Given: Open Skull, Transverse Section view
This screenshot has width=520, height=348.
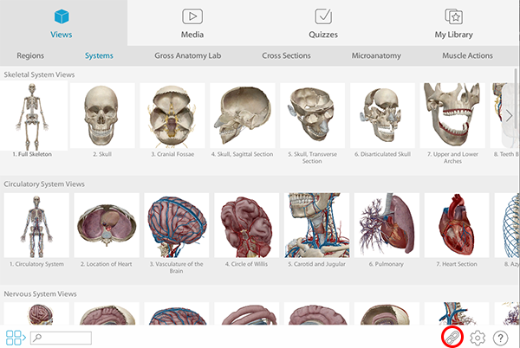Looking at the screenshot, I should pyautogui.click(x=312, y=115).
